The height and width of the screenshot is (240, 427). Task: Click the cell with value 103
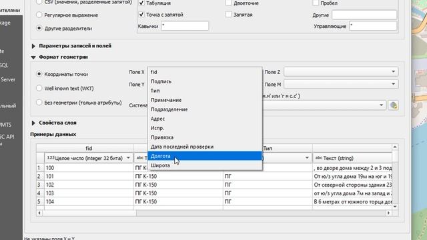[x=89, y=193]
